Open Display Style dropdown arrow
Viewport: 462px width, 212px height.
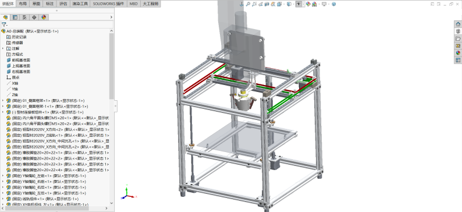(x=294, y=4)
